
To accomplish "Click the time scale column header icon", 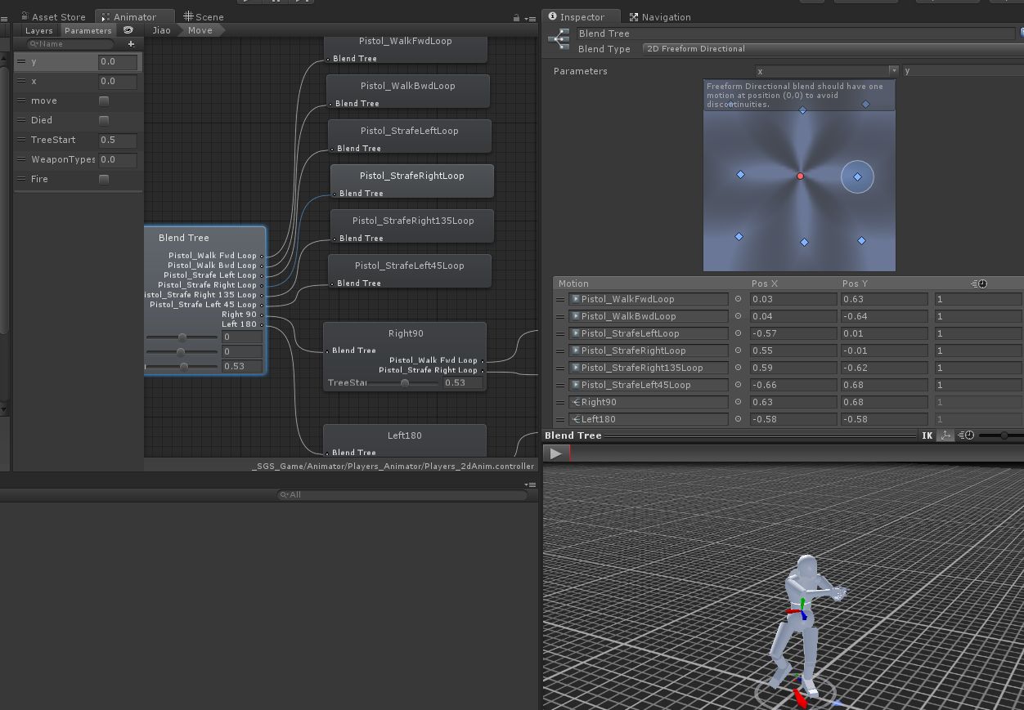I will point(979,284).
